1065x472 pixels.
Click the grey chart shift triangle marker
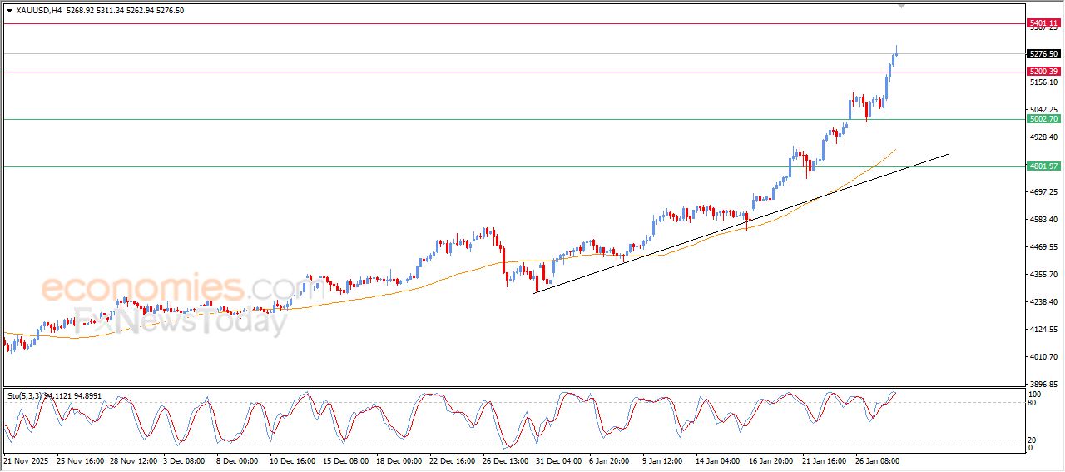point(900,7)
